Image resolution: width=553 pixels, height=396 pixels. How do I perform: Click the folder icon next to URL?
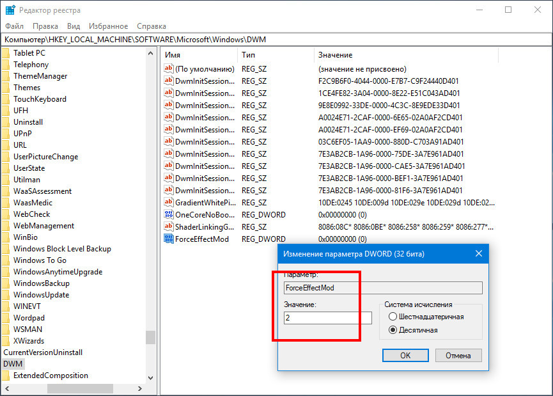click(6, 145)
